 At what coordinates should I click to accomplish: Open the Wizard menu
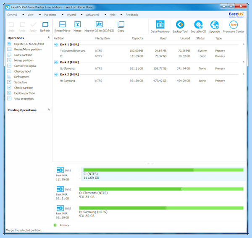pos(71,15)
